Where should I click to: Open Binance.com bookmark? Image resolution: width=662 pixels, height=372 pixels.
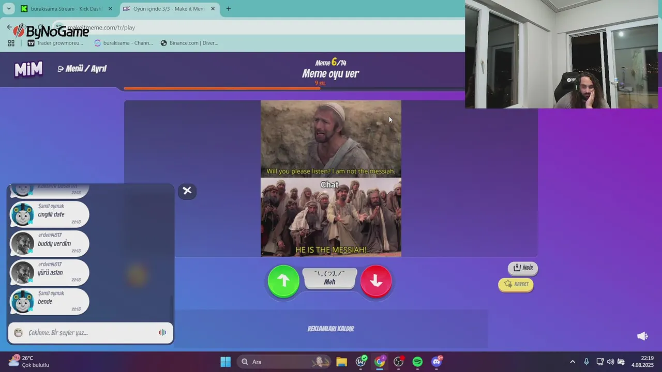[189, 43]
